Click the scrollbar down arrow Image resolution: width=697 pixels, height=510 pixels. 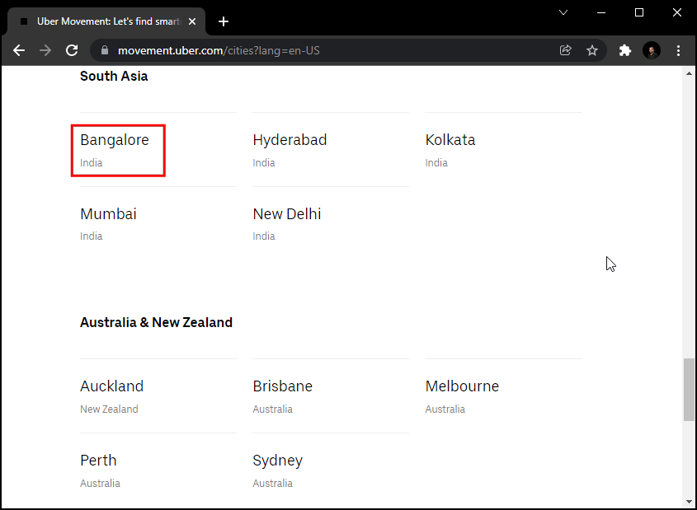pos(689,501)
